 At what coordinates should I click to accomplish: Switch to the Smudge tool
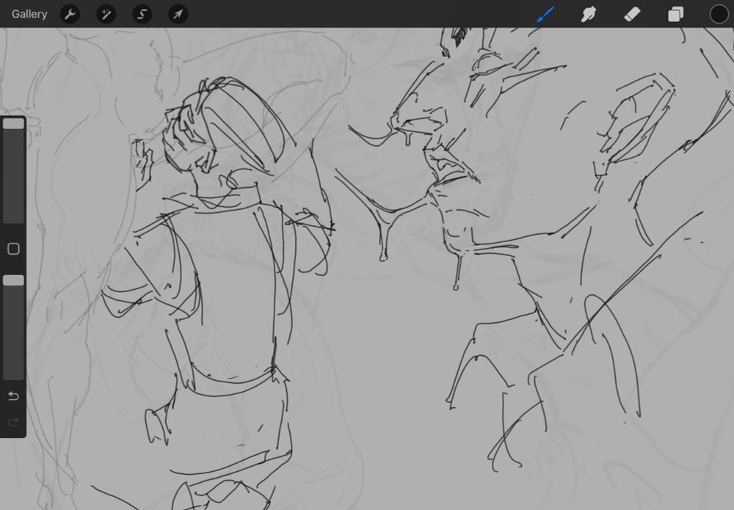589,14
